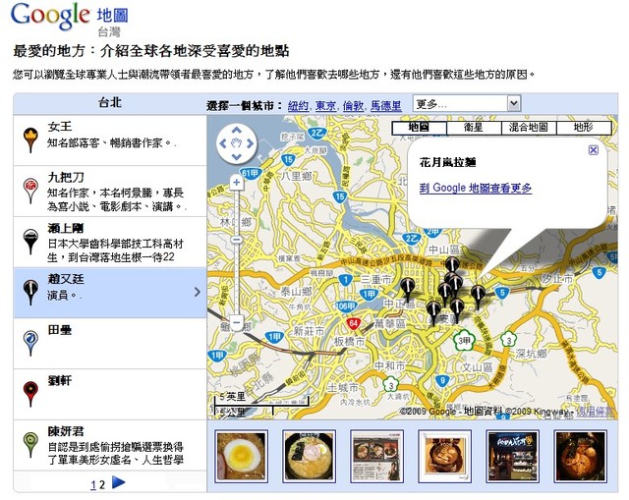Viewport: 629px width, 500px height.
Task: Open the second ramen bowl thumbnail
Action: click(309, 456)
